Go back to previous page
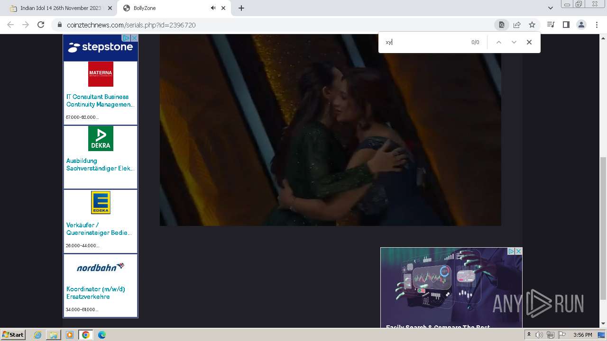Image resolution: width=607 pixels, height=341 pixels. (10, 25)
